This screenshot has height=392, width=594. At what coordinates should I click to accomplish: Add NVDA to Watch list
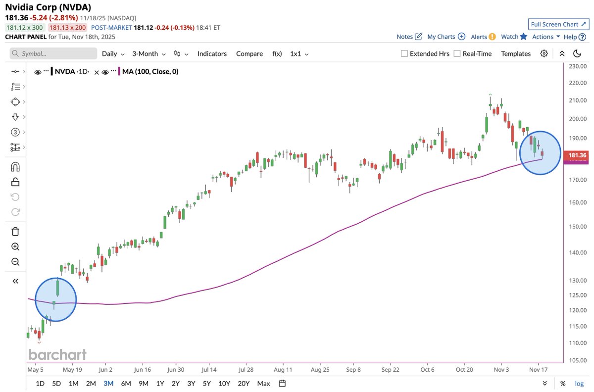514,37
